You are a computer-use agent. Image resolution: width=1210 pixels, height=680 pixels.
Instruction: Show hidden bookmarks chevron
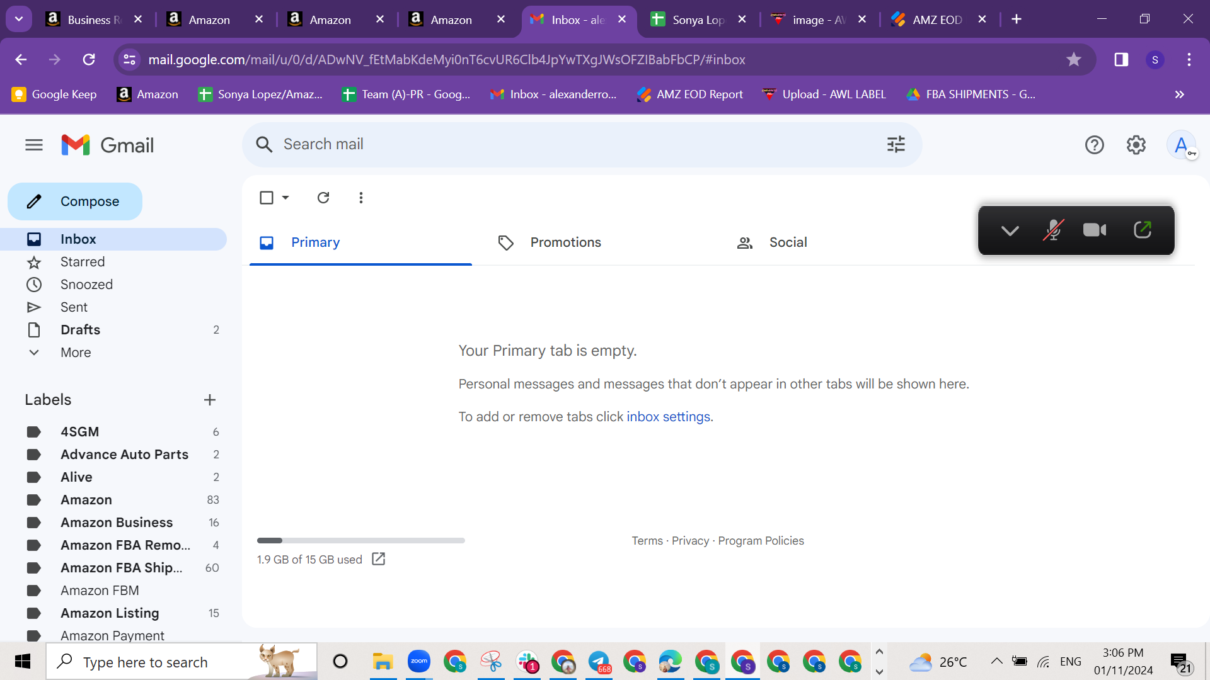[1179, 94]
